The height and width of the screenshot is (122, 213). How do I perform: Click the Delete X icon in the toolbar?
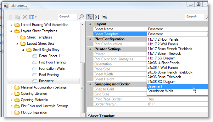[x=25, y=17]
